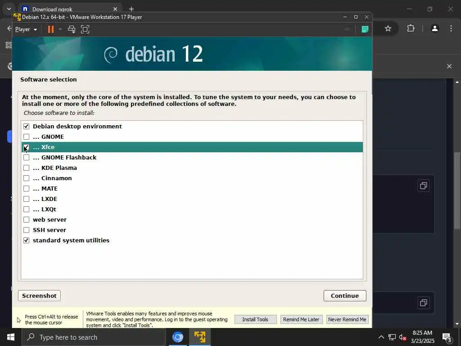Screen dimensions: 461x346
Task: Click the Send Ctrl+Alt+Del icon in VMware toolbar
Action: pos(72,29)
